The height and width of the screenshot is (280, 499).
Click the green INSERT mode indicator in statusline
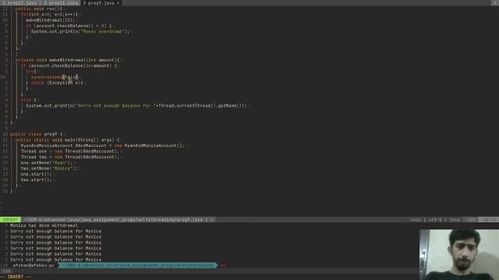tap(10, 219)
